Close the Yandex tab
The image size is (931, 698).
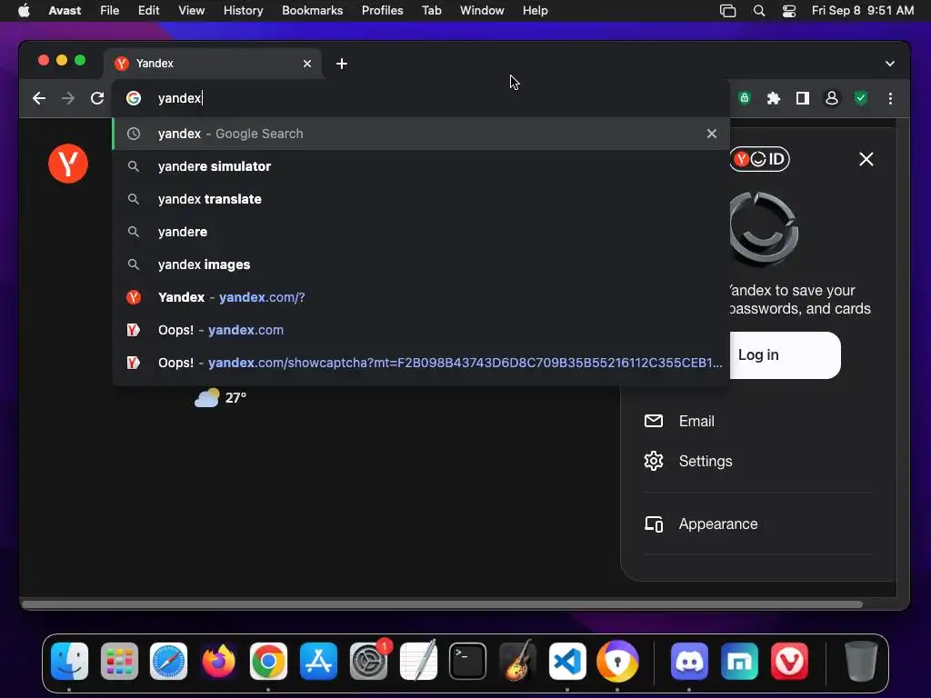point(307,64)
